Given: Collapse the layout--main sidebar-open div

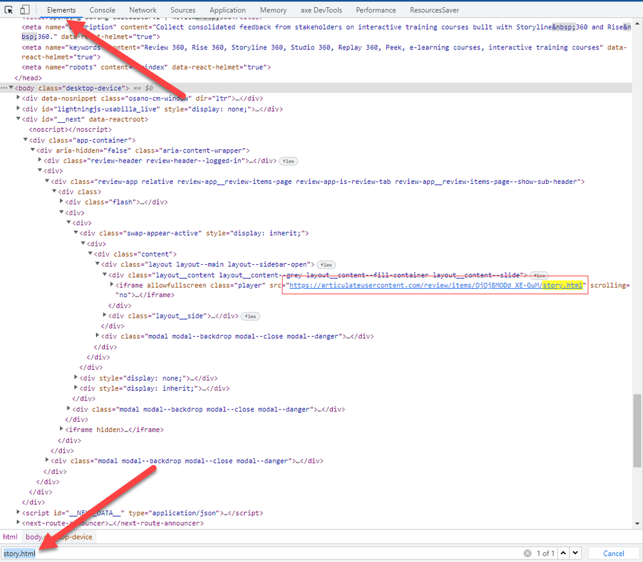Looking at the screenshot, I should coord(98,264).
